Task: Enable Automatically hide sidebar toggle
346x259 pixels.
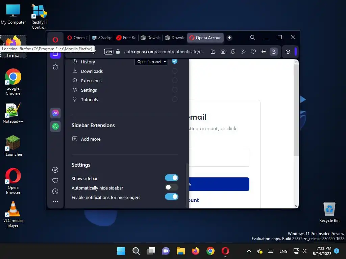Action: (x=171, y=188)
